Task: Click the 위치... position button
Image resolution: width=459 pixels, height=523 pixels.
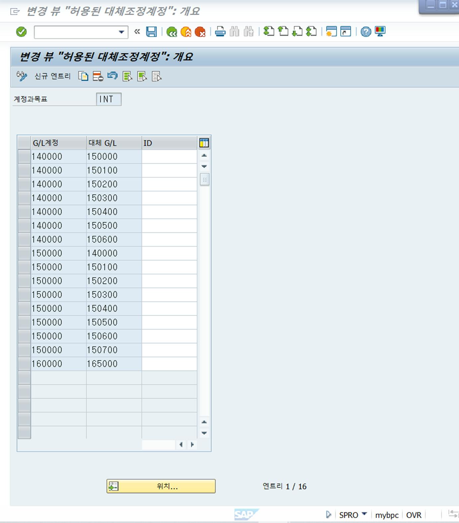Action: [161, 486]
